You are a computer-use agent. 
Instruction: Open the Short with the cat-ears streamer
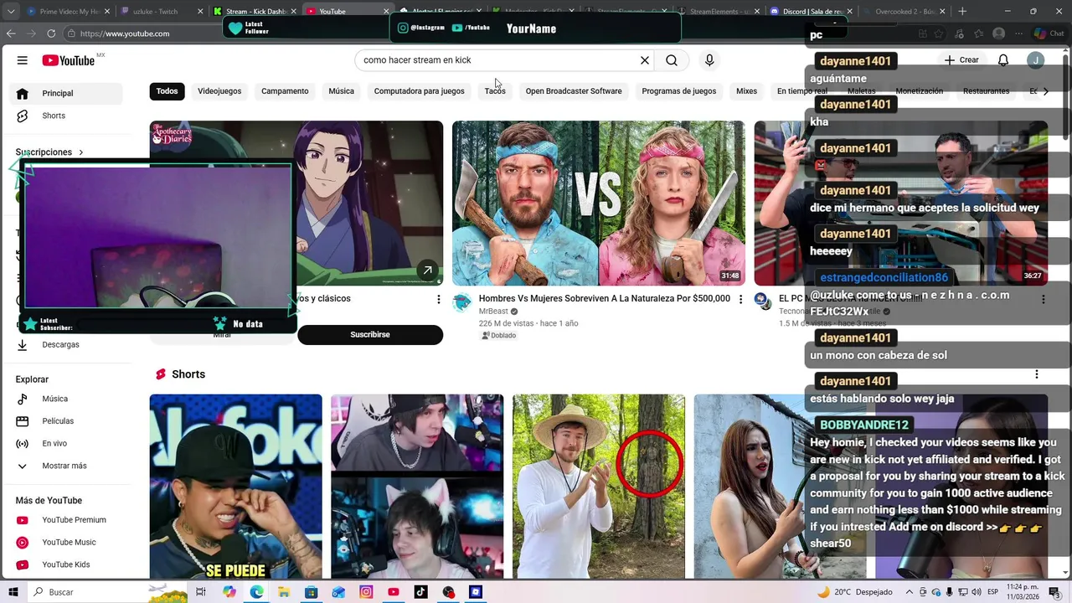coord(417,486)
